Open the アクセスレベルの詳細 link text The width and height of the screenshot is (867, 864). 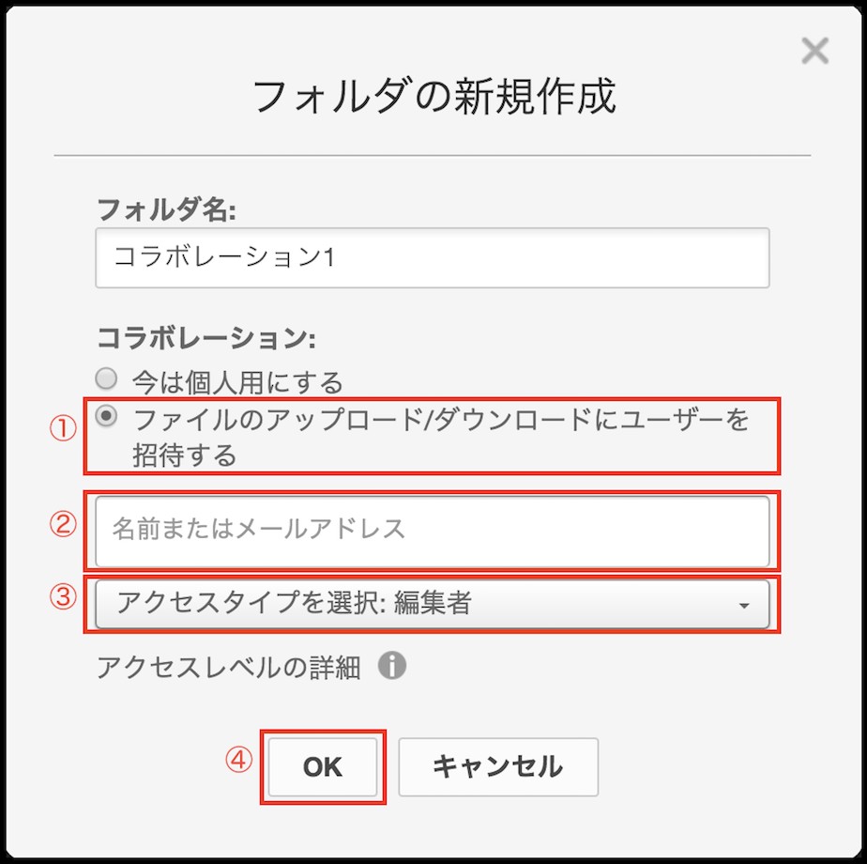(228, 668)
